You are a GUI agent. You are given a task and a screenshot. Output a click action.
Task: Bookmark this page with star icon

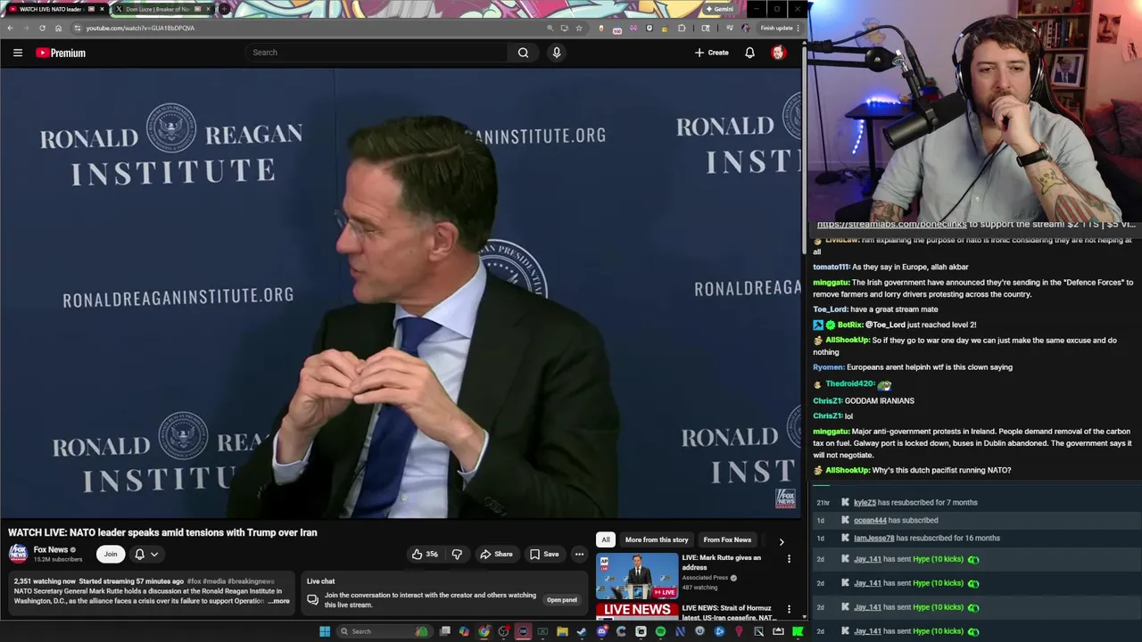[x=579, y=28]
